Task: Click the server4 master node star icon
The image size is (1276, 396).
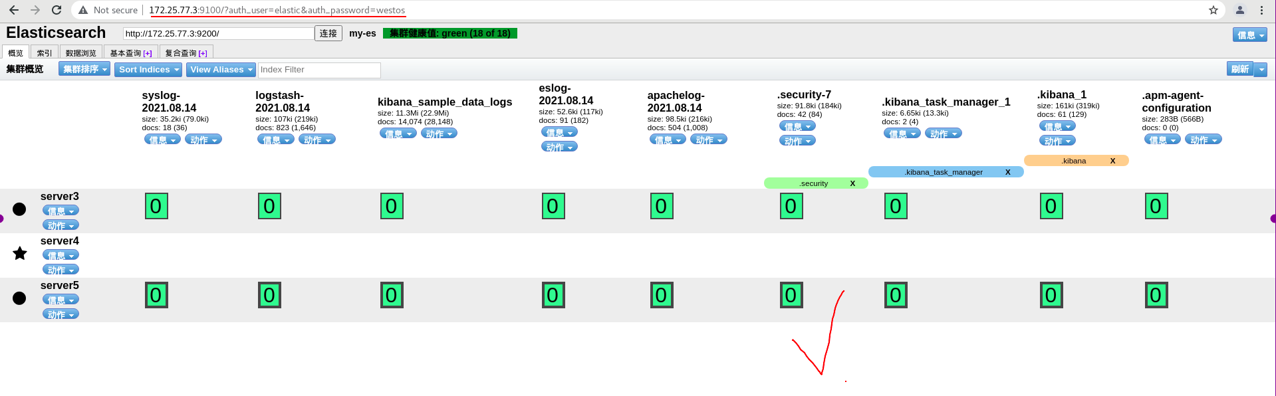Action: click(x=20, y=253)
